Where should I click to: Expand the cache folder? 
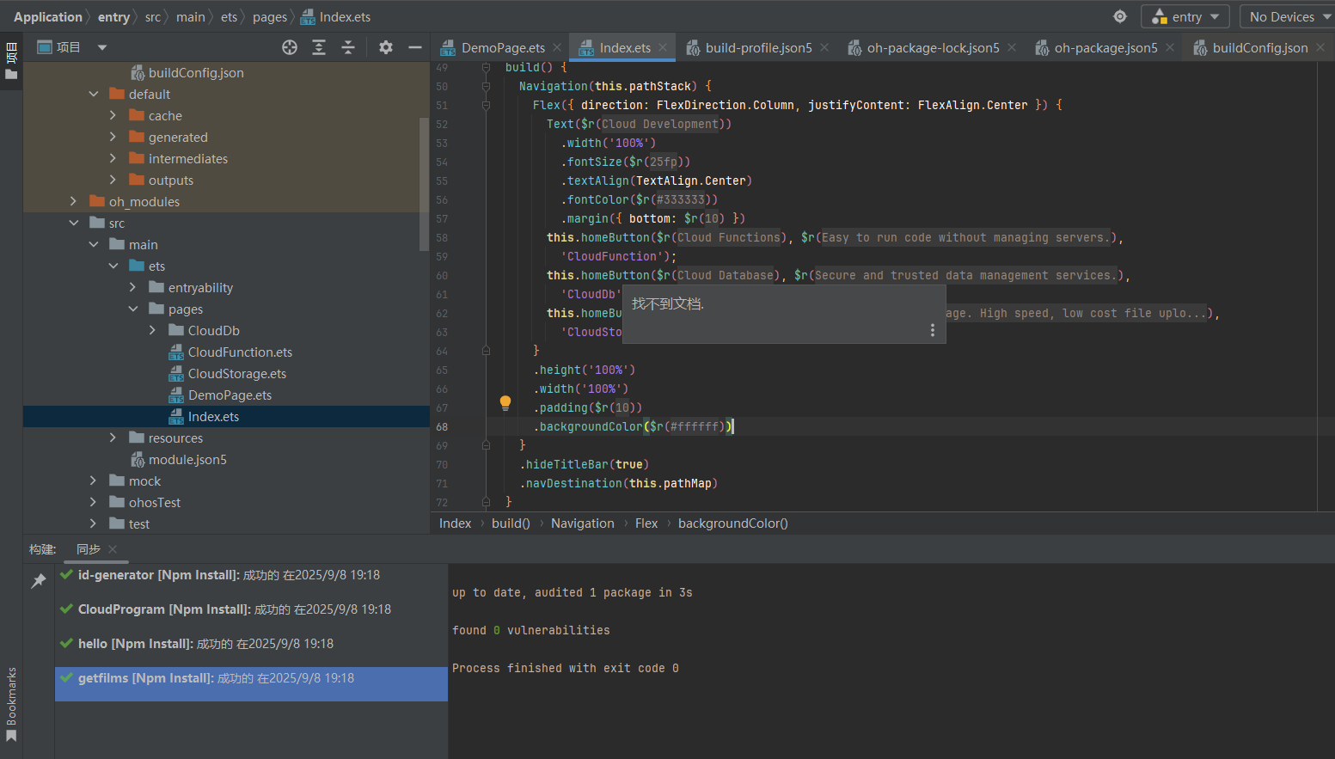tap(113, 115)
